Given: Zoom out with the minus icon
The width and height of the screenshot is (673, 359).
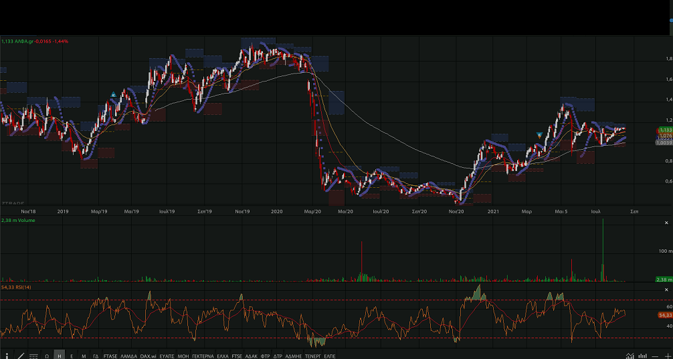Looking at the screenshot, I should [x=655, y=356].
